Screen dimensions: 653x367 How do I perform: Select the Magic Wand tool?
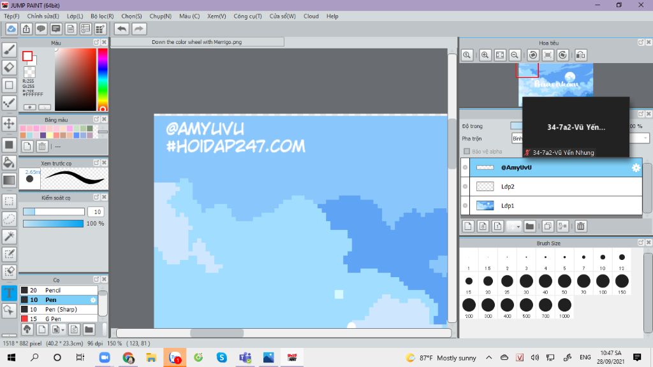click(x=9, y=236)
